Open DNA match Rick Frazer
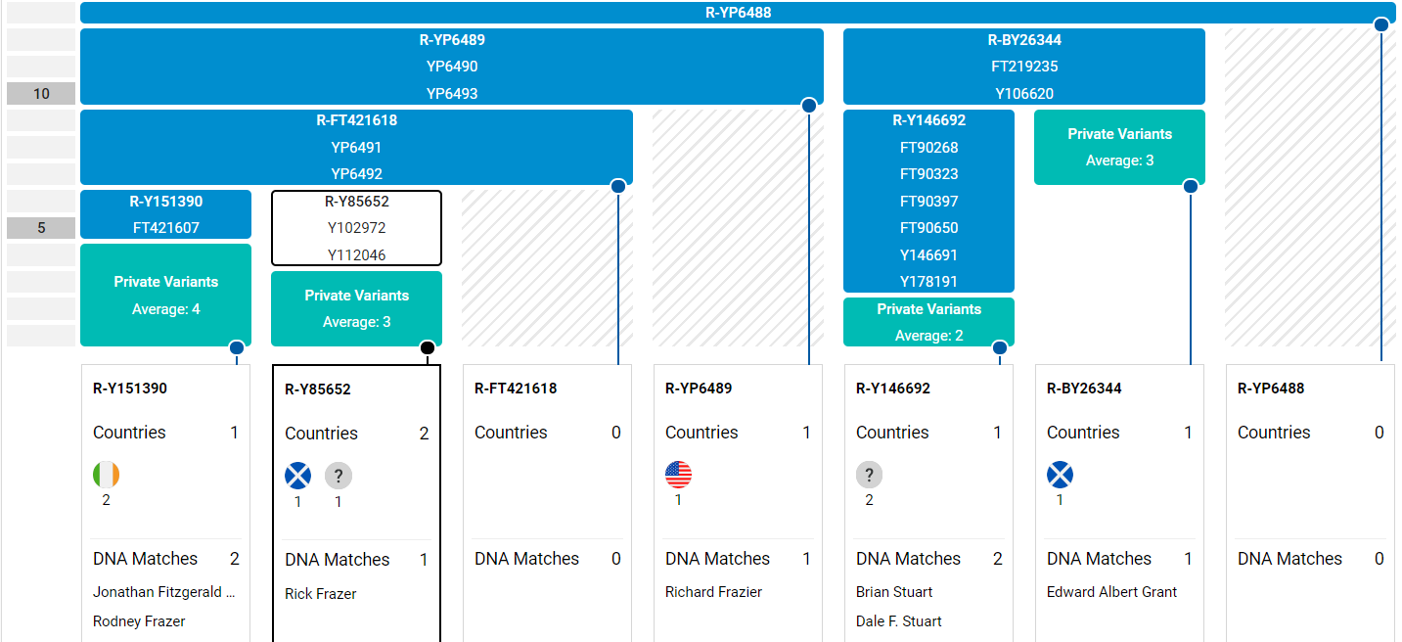The image size is (1402, 642). pos(321,594)
